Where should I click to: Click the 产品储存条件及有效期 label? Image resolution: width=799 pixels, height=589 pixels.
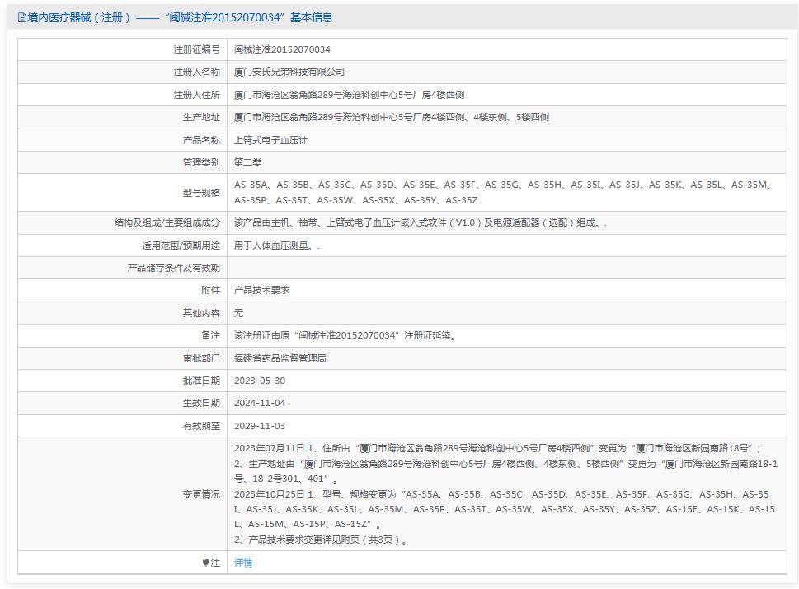point(174,268)
